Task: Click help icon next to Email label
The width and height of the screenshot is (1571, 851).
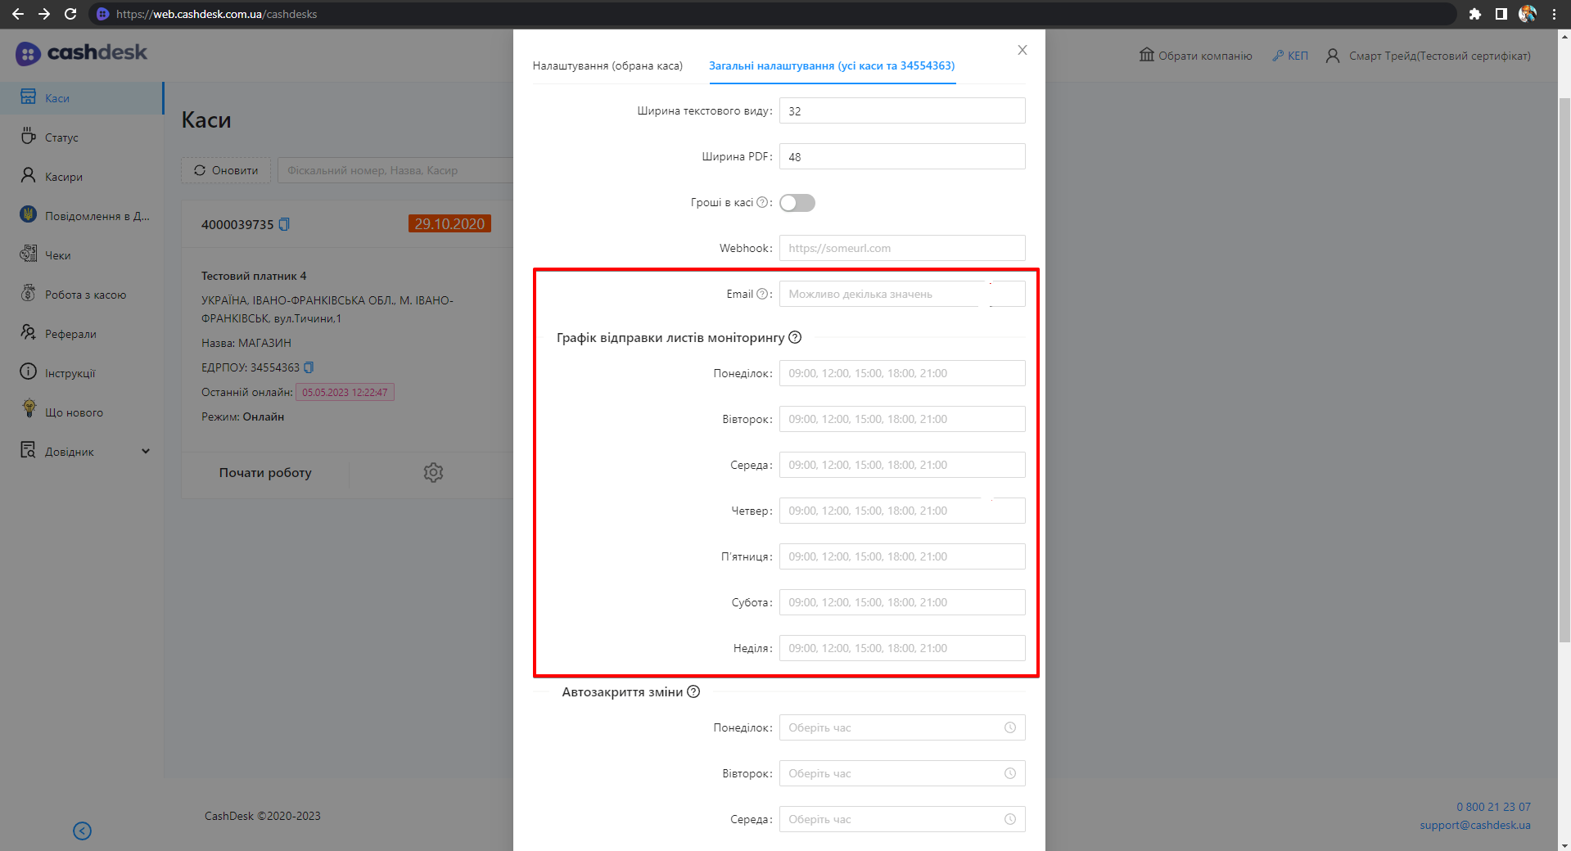Action: click(x=762, y=294)
